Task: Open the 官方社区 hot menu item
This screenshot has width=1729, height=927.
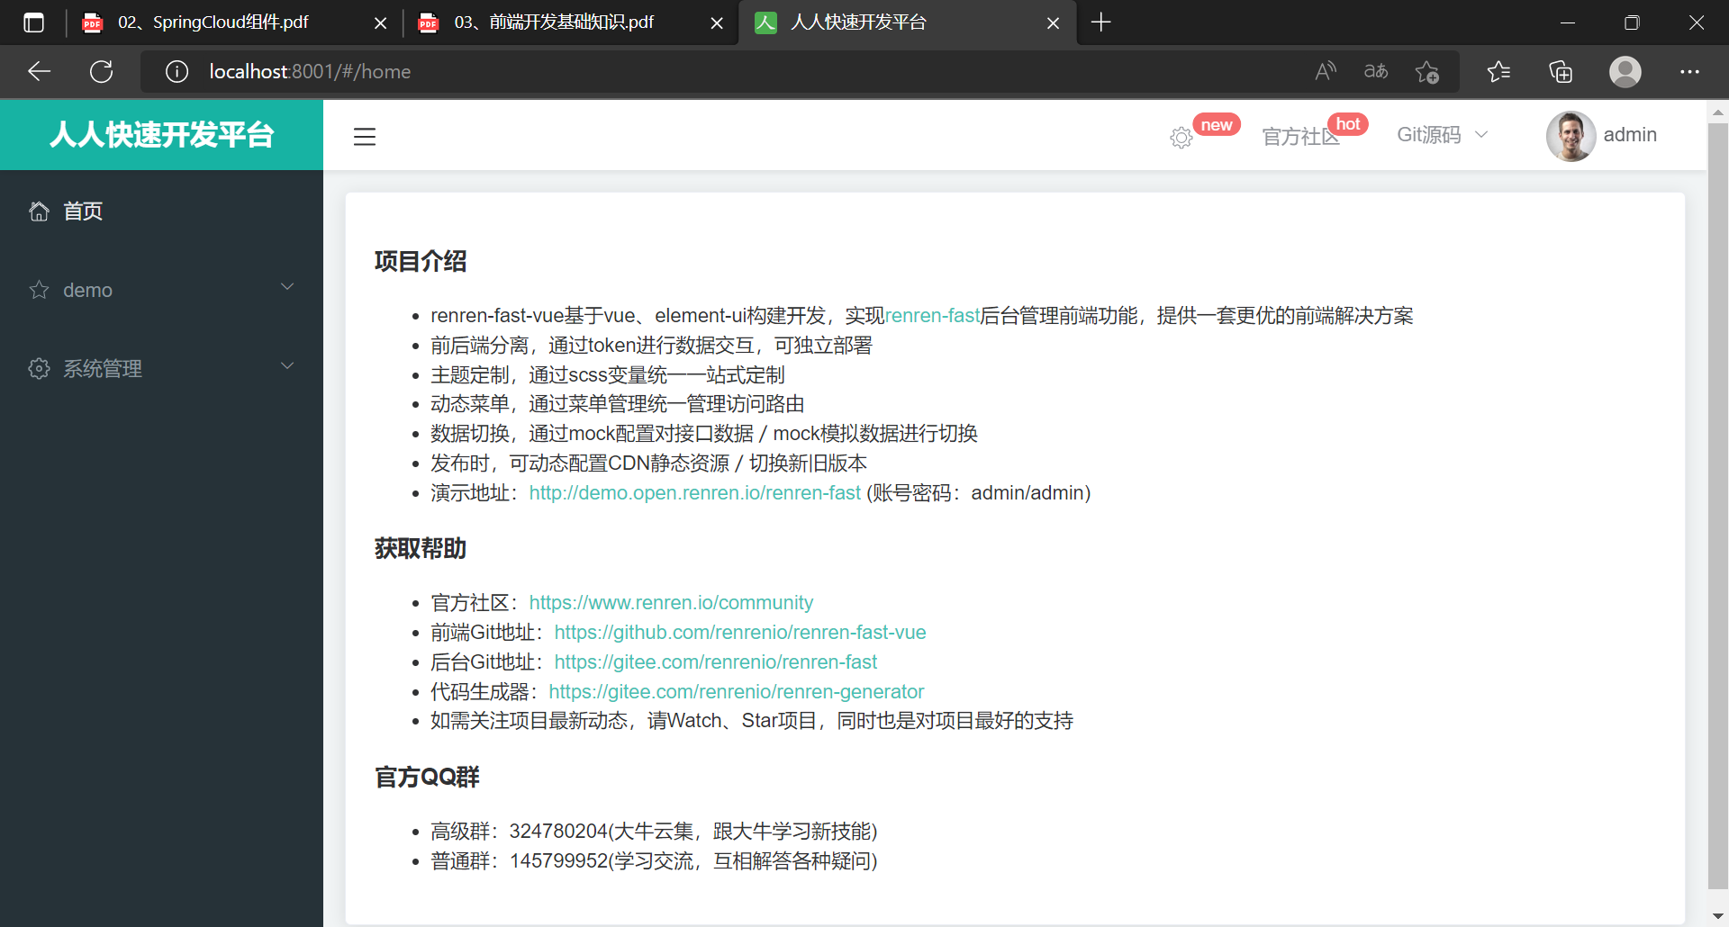Action: click(x=1300, y=136)
